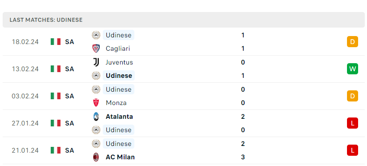The width and height of the screenshot is (367, 166).
Task: Open the AC Milan team link
Action: [120, 157]
